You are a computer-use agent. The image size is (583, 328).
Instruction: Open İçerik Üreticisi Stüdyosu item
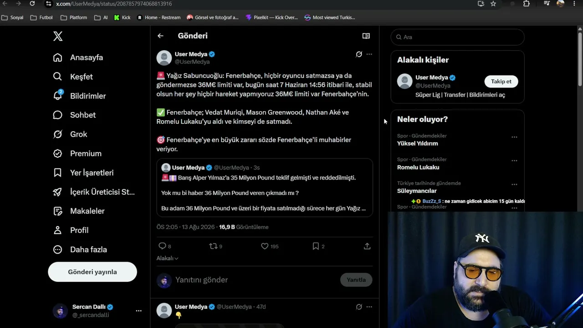click(94, 192)
